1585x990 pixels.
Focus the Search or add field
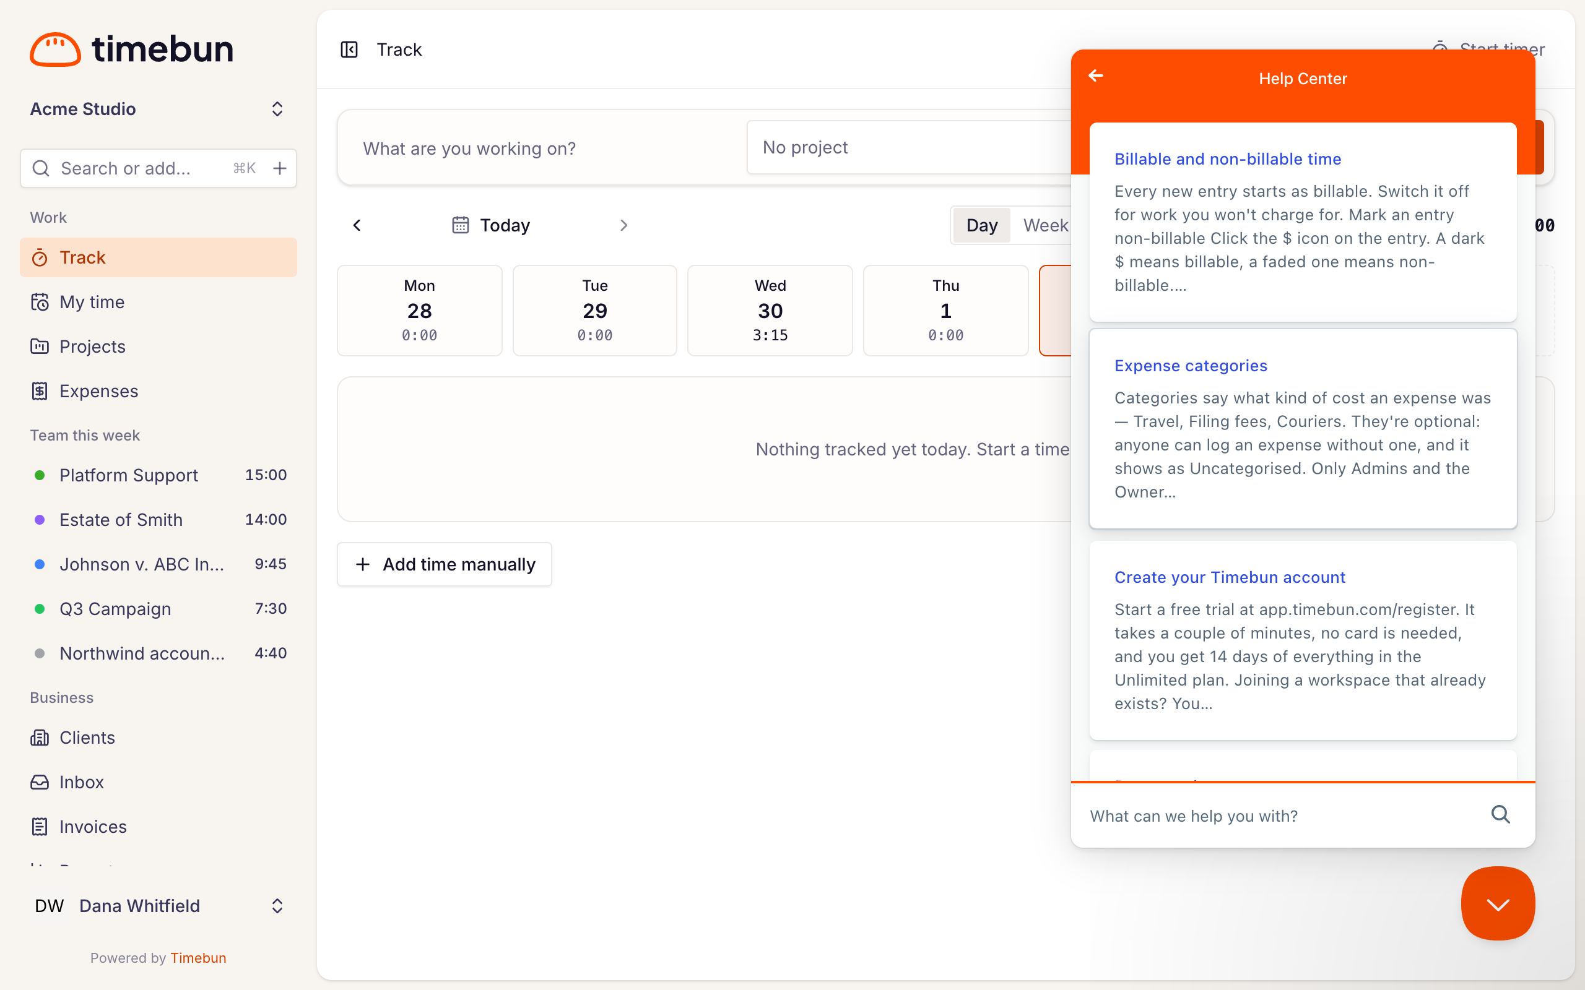pyautogui.click(x=158, y=168)
